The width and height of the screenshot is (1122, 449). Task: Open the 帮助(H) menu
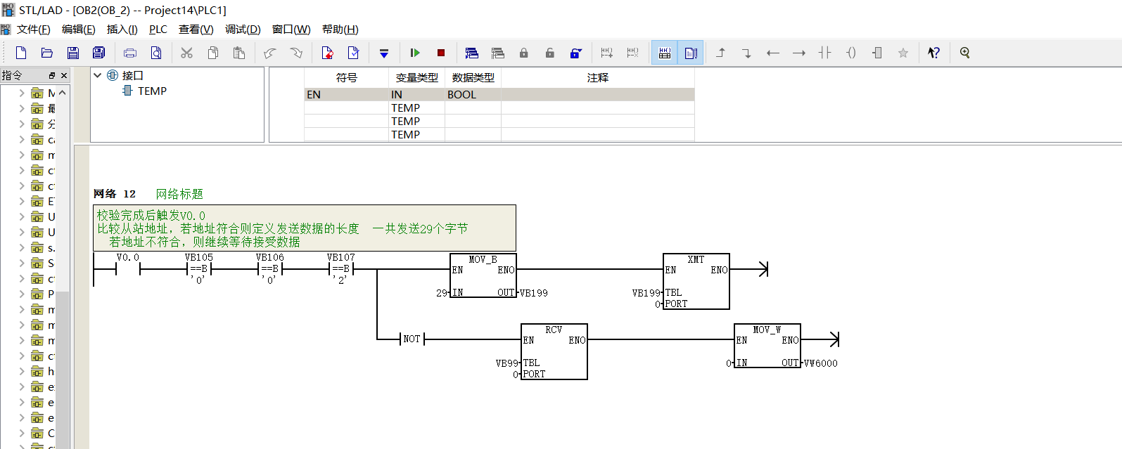[x=340, y=30]
